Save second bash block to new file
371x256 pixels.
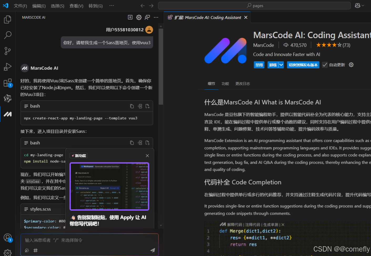[x=148, y=143]
